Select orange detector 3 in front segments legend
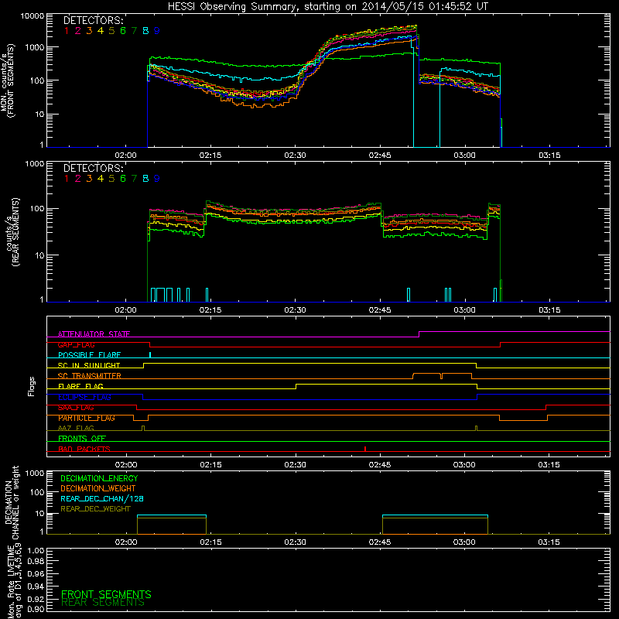619x619 pixels. click(89, 31)
